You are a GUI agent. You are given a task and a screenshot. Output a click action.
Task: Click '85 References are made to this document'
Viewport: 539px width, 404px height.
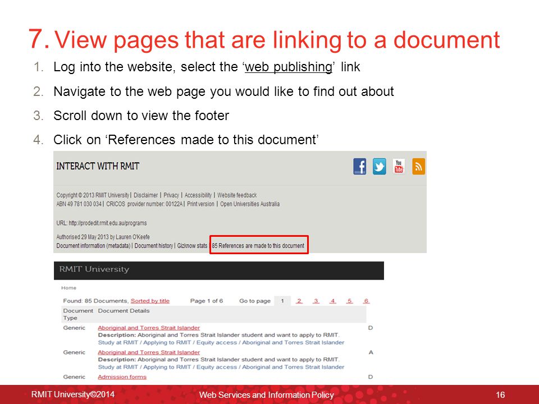tap(258, 246)
